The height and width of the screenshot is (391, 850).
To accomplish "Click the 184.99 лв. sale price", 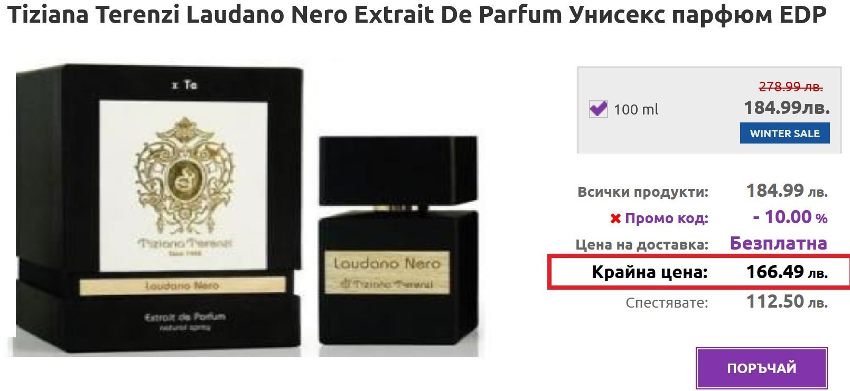I will (x=787, y=108).
